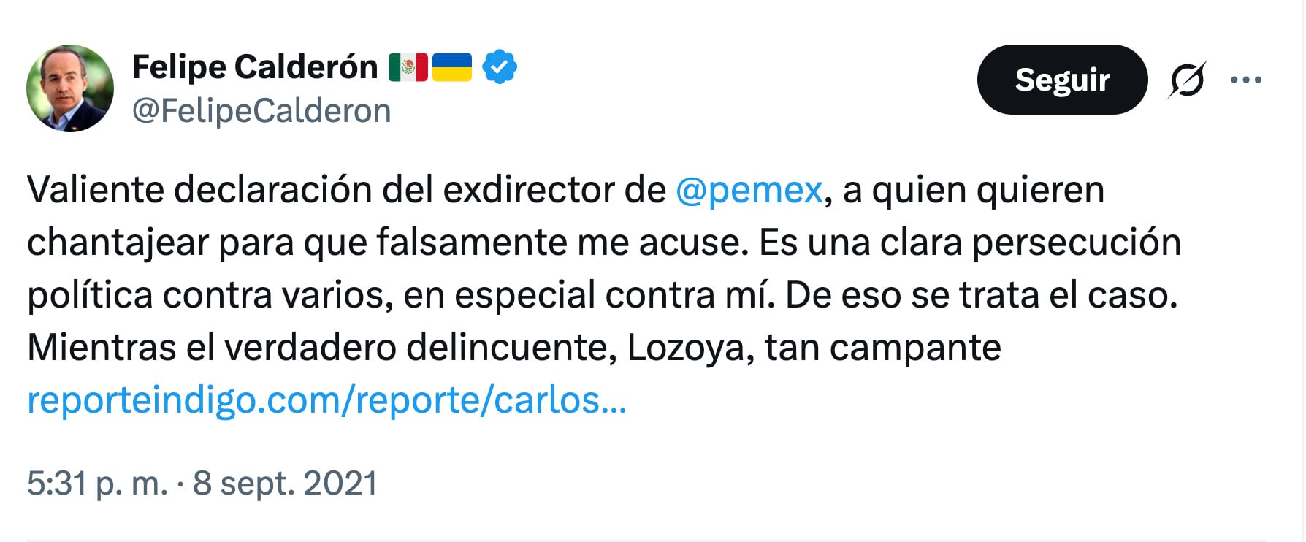1306x542 pixels.
Task: Follow the account with the Seguir button
Action: (x=1061, y=80)
